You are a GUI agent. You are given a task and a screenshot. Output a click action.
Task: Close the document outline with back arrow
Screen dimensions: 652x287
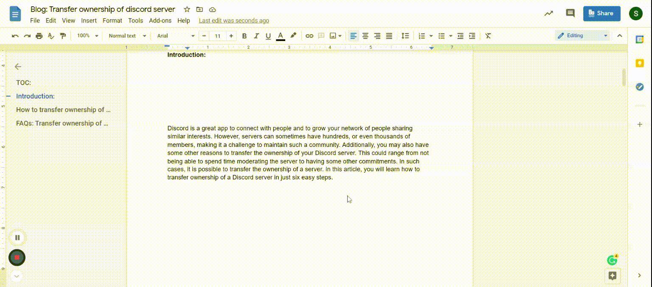(x=17, y=66)
